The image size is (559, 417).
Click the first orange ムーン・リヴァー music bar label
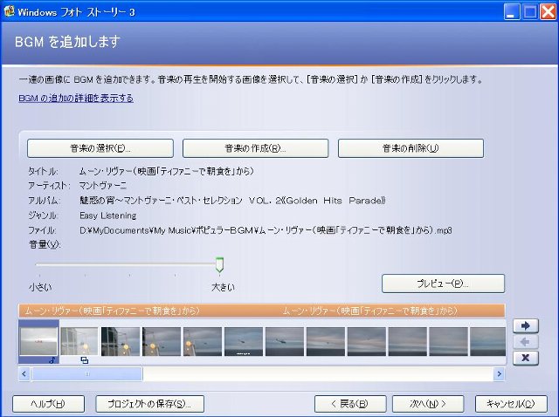pyautogui.click(x=113, y=311)
